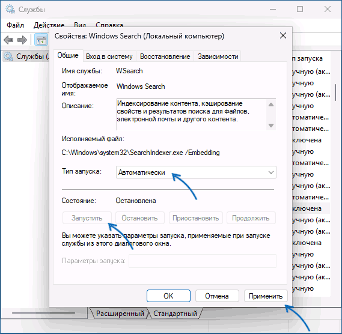Switch to the Восстановление tab
Screen dimensions: 342x334
pyautogui.click(x=165, y=56)
